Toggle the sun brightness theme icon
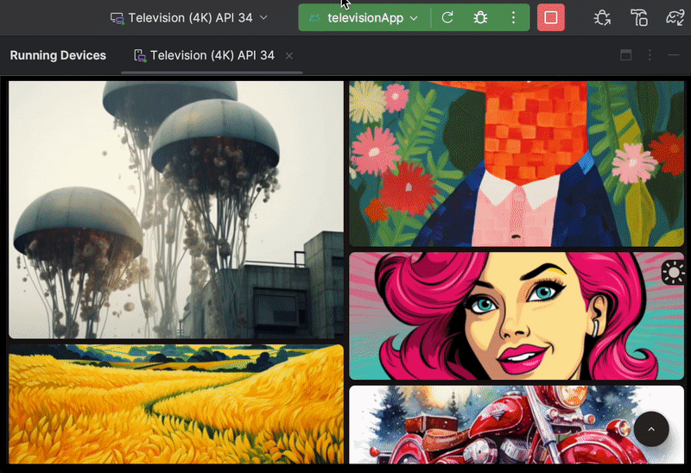Screen dimensions: 691x473 coord(673,273)
